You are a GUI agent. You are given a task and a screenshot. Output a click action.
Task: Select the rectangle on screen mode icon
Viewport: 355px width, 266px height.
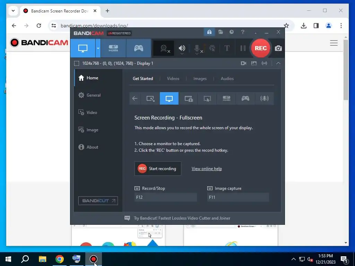[x=150, y=98]
